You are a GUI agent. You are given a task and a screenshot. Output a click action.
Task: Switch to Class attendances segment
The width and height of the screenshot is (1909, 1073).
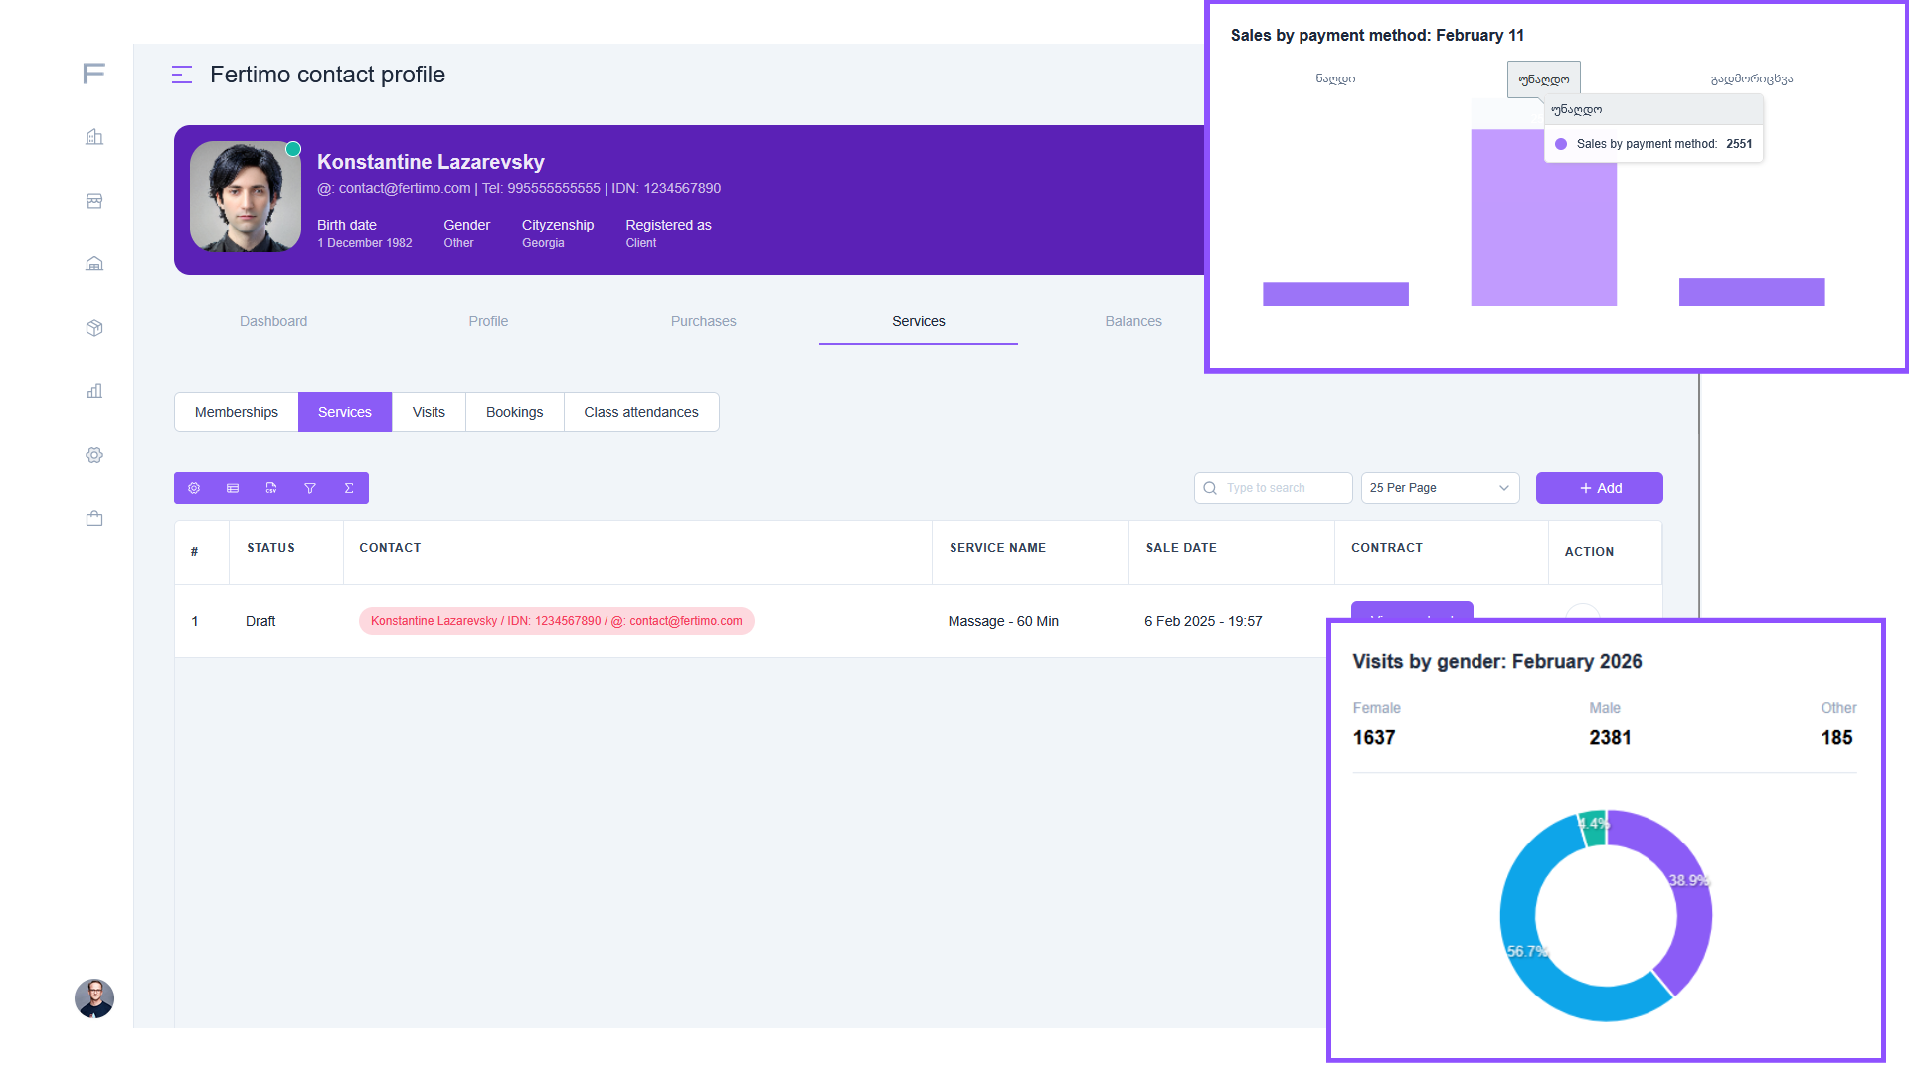(640, 412)
